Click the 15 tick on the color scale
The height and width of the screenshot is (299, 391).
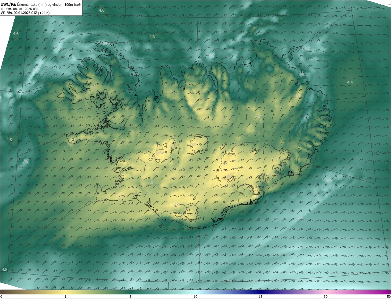tap(261, 297)
